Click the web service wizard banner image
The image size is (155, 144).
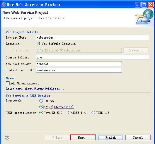[x=144, y=17]
